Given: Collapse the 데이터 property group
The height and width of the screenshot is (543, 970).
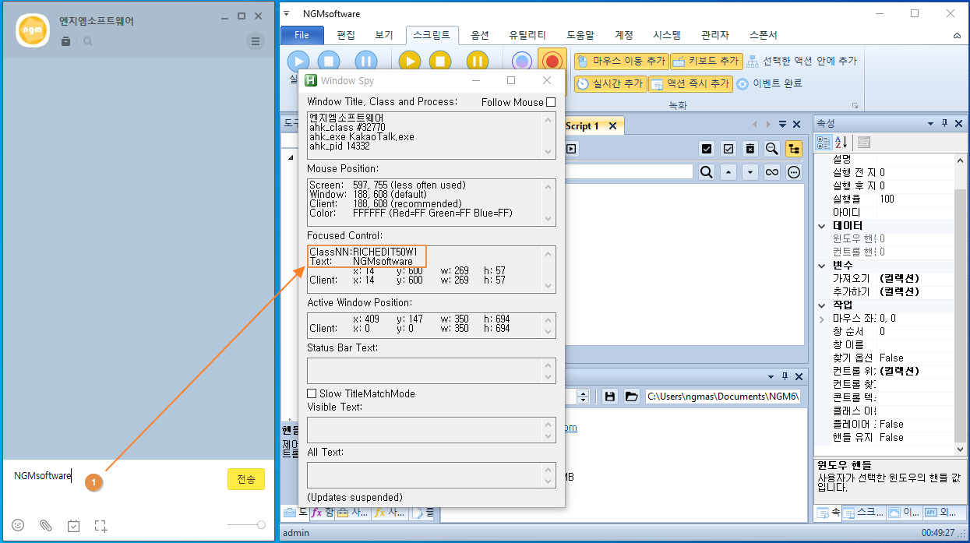Looking at the screenshot, I should click(822, 226).
